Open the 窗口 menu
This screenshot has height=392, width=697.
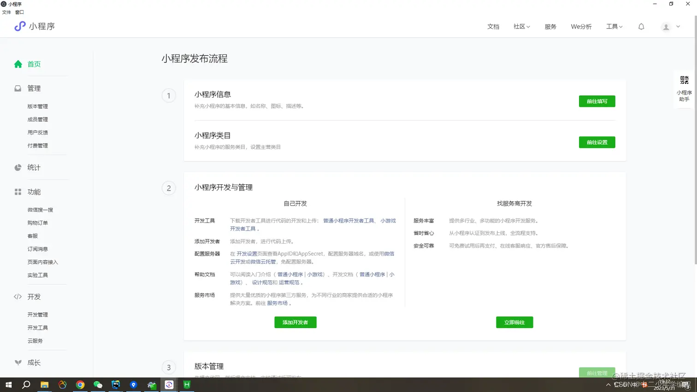pyautogui.click(x=19, y=12)
